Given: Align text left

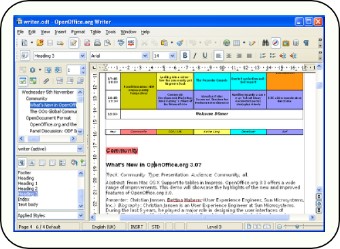Looking at the screenshot, I should tap(218, 56).
